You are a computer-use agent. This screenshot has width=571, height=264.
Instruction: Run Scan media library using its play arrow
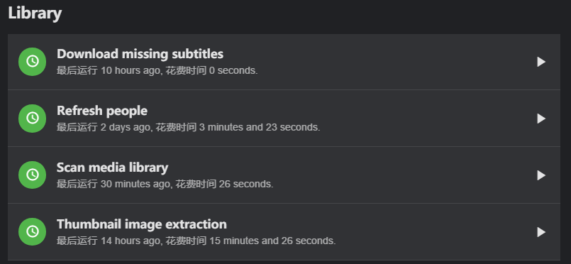(541, 175)
